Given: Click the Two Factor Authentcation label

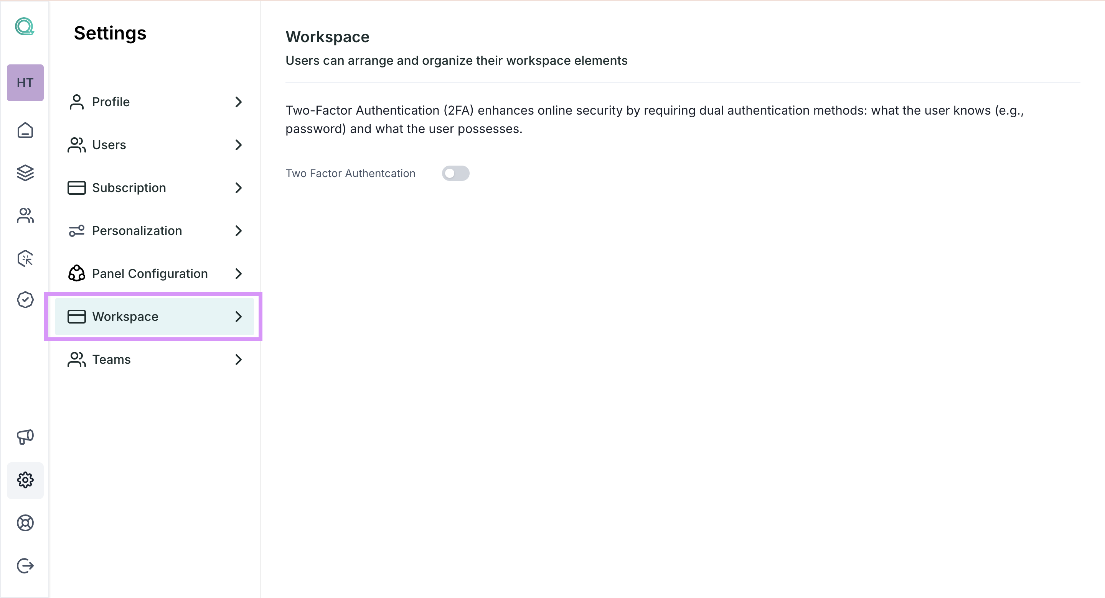Looking at the screenshot, I should pos(350,173).
